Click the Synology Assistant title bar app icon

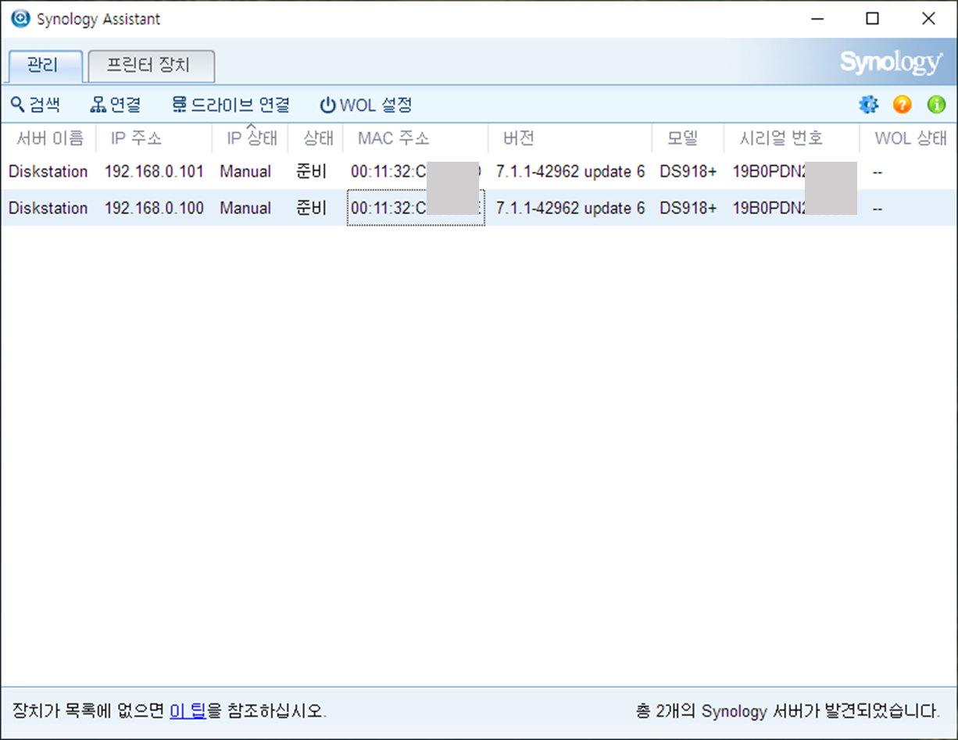pyautogui.click(x=20, y=19)
